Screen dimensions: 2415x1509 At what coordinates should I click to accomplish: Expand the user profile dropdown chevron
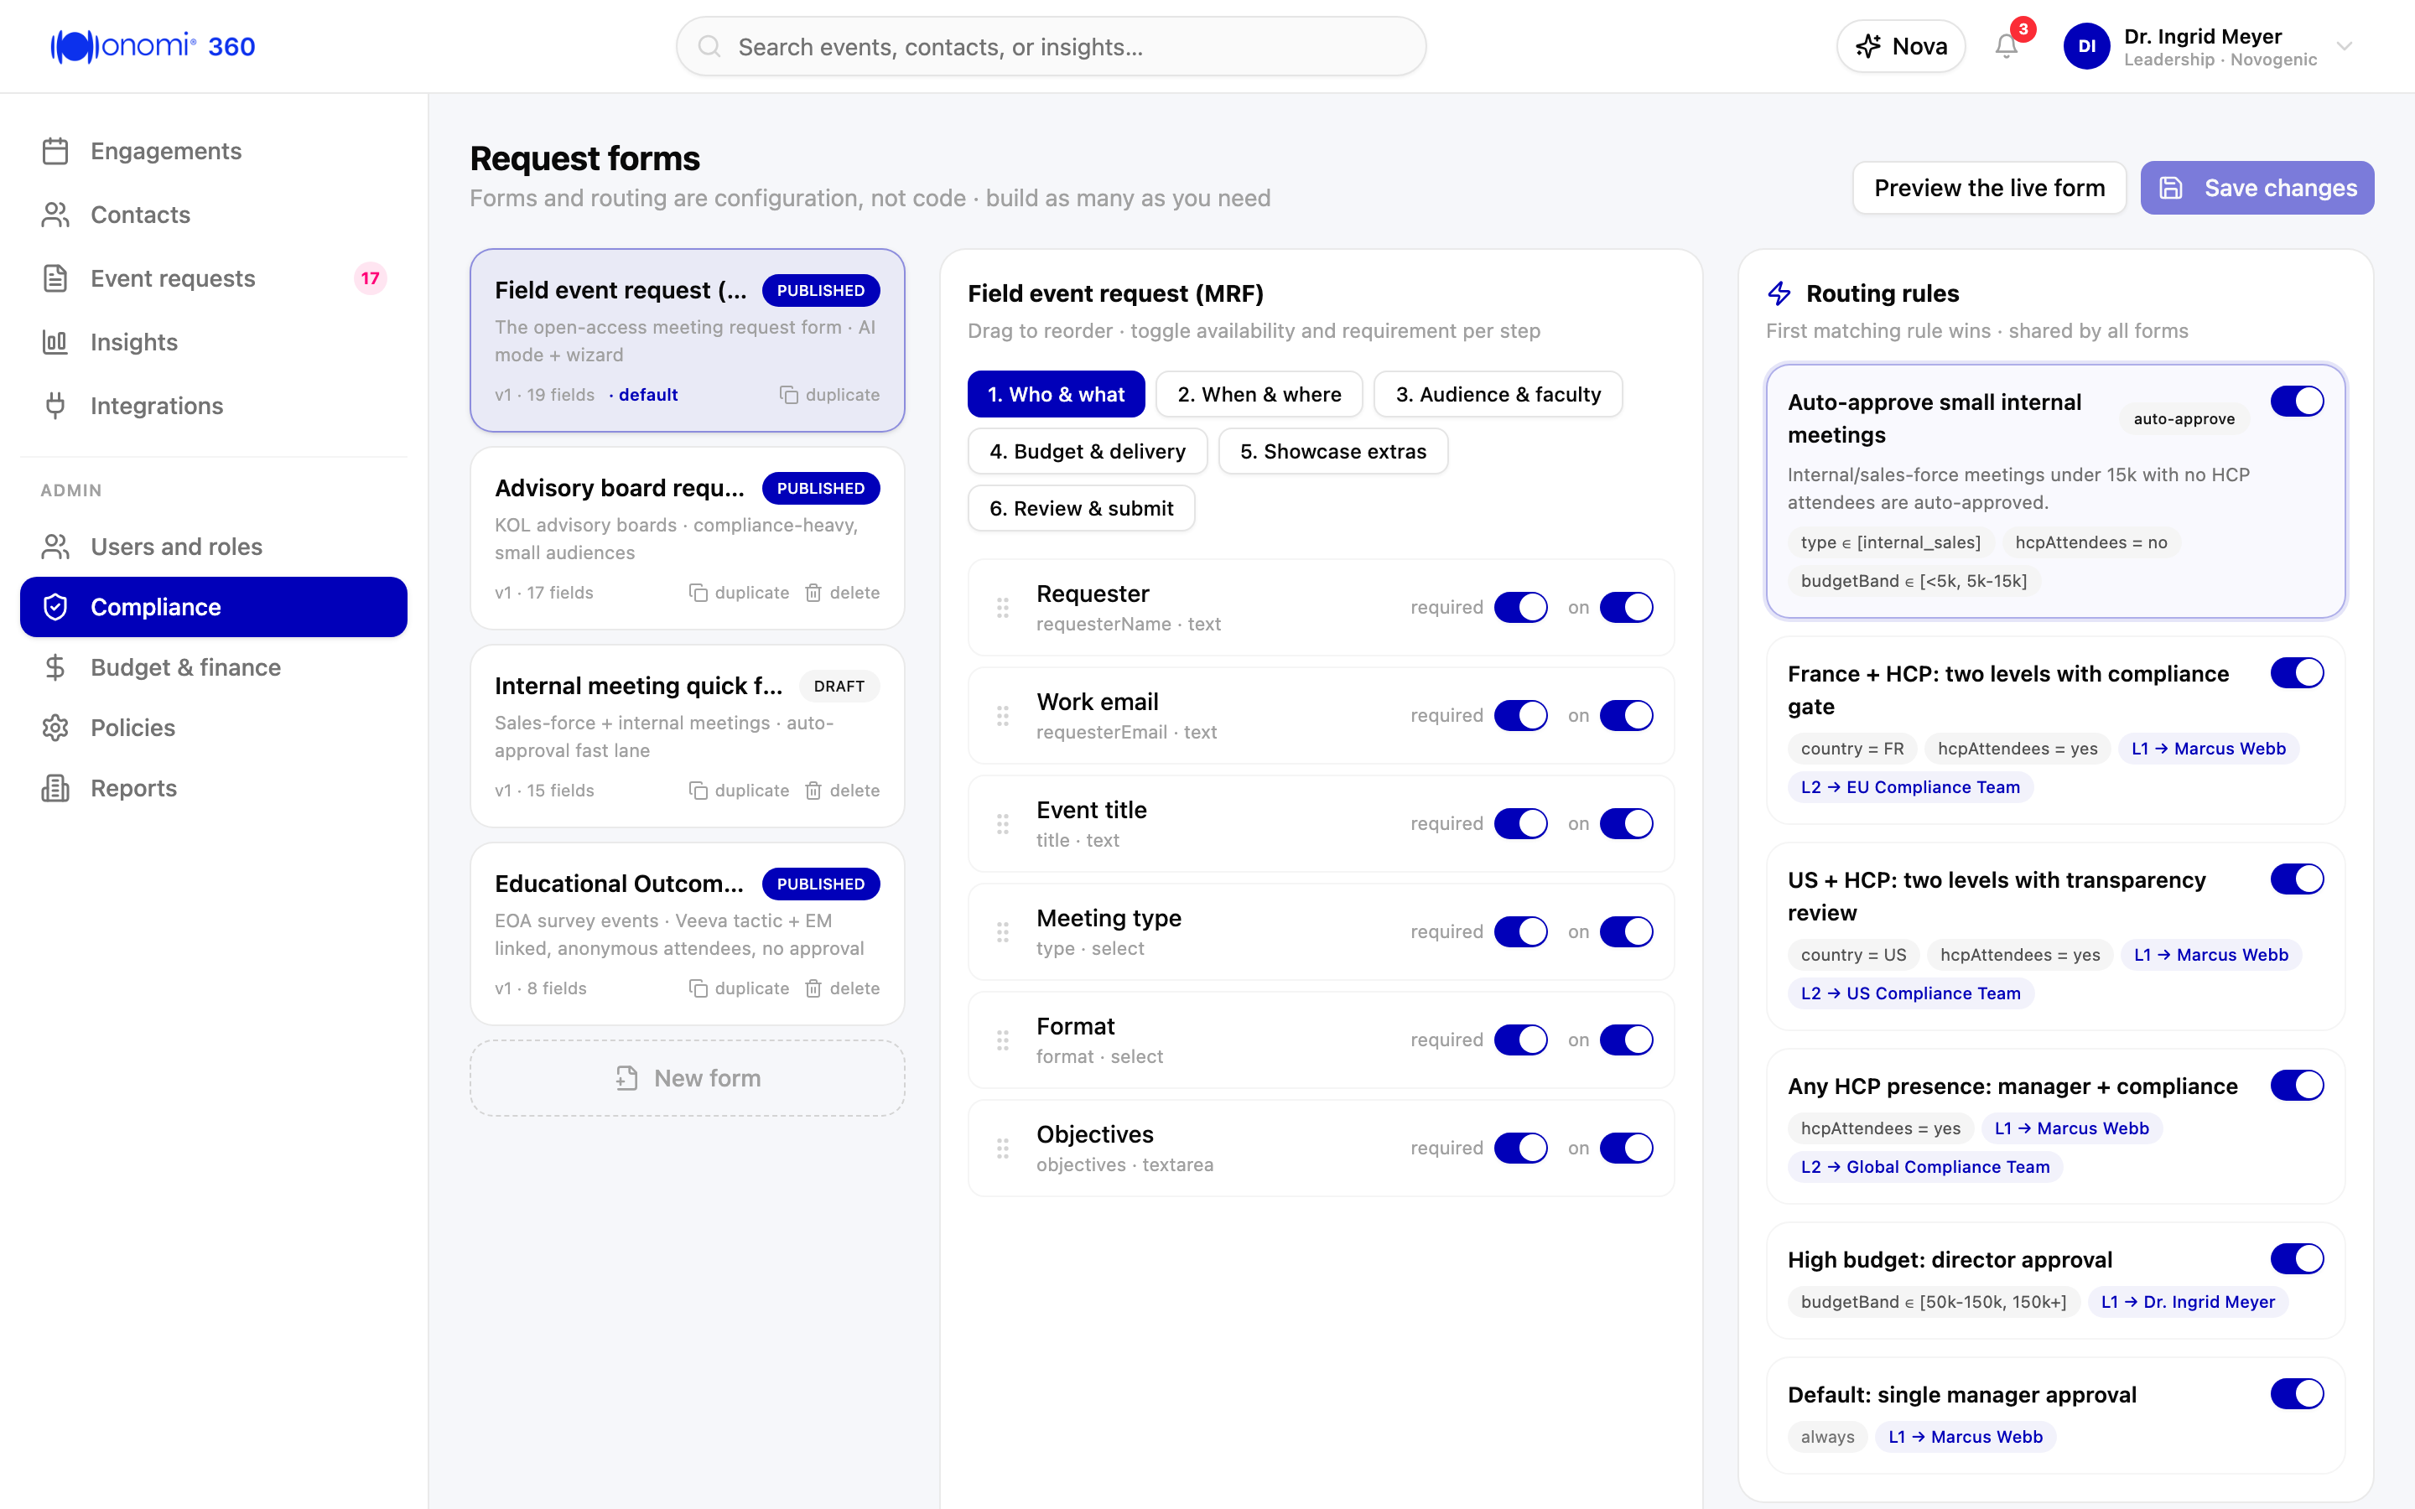click(x=2345, y=46)
